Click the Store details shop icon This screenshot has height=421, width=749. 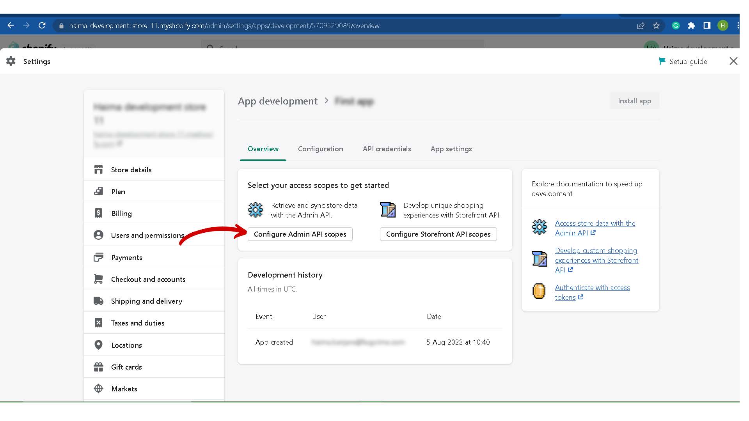coord(98,170)
